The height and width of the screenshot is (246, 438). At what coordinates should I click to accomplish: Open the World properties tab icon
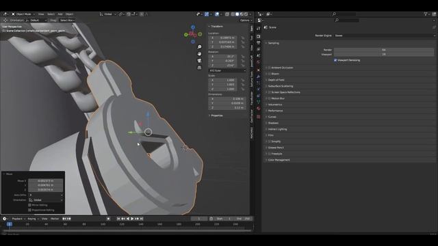coord(259,62)
